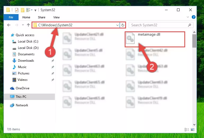This screenshot has width=204, height=138.
Task: Click the New folder icon in quick access toolbar
Action: 23,10
